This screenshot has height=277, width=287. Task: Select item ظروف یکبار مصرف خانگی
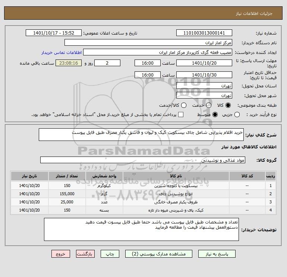pyautogui.click(x=176, y=202)
